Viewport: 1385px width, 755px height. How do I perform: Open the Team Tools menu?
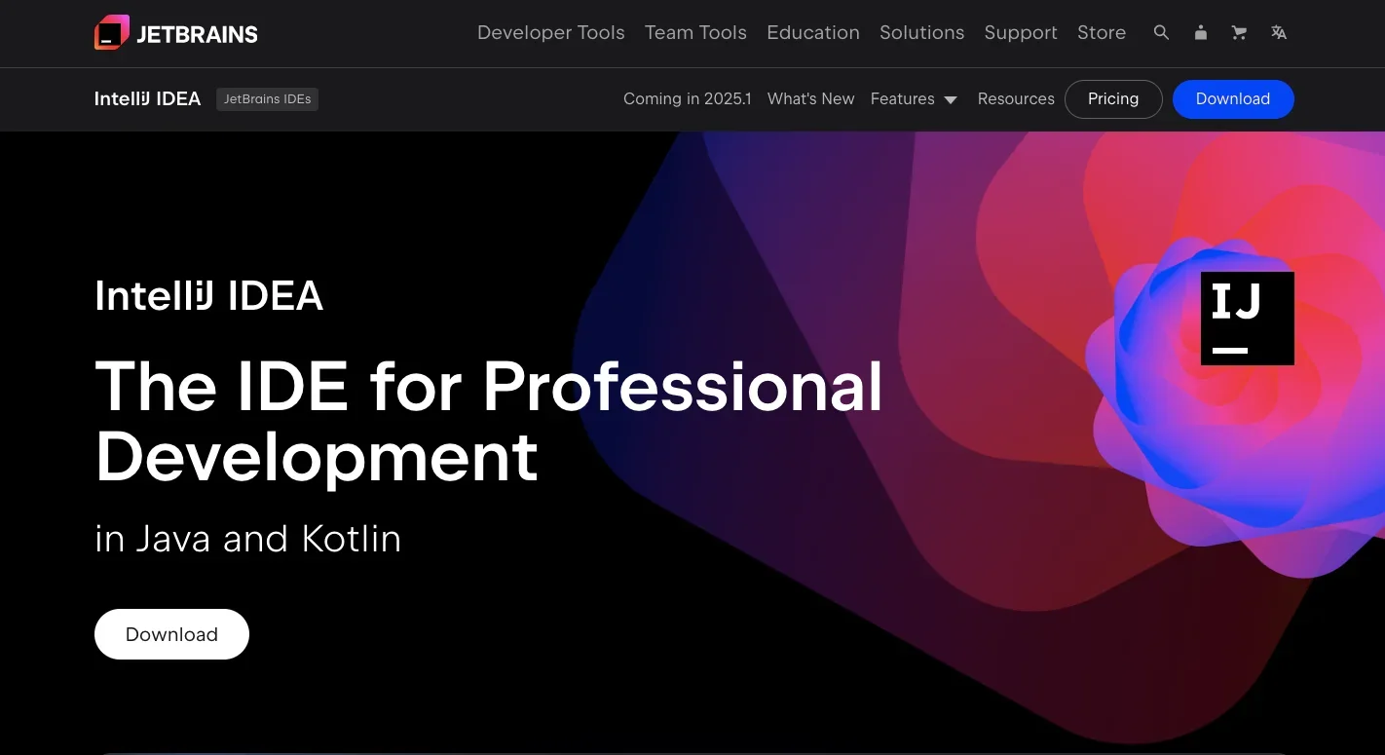[x=695, y=33]
